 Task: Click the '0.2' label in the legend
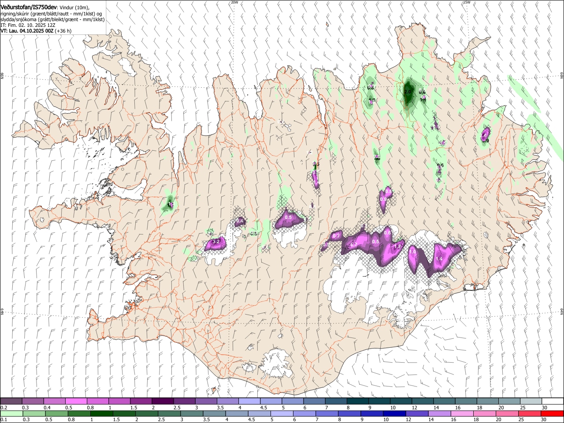[x=4, y=408]
